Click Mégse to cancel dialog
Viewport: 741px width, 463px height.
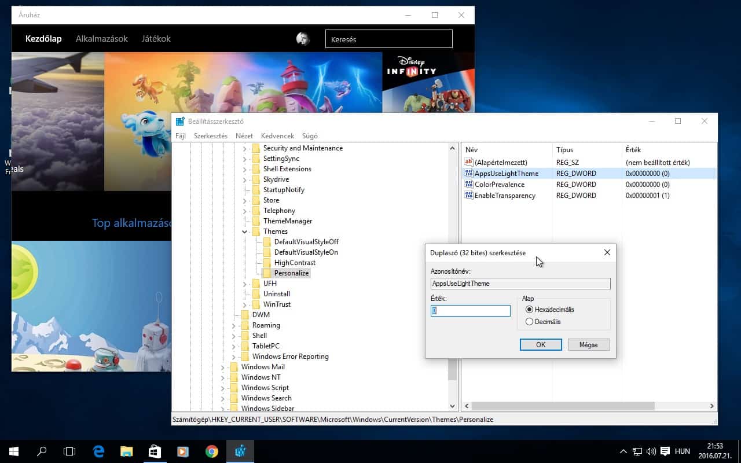point(588,344)
